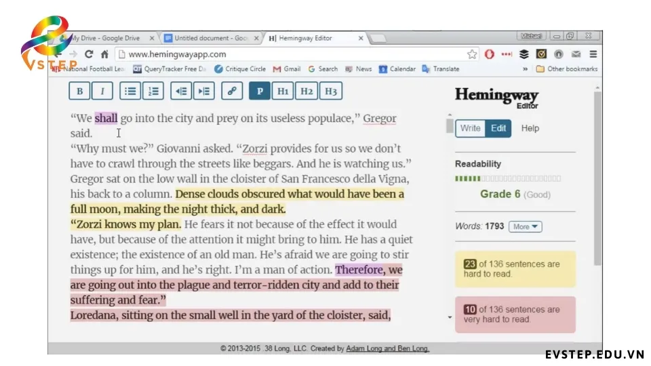Insert a numbered list
The width and height of the screenshot is (651, 366).
[x=153, y=91]
